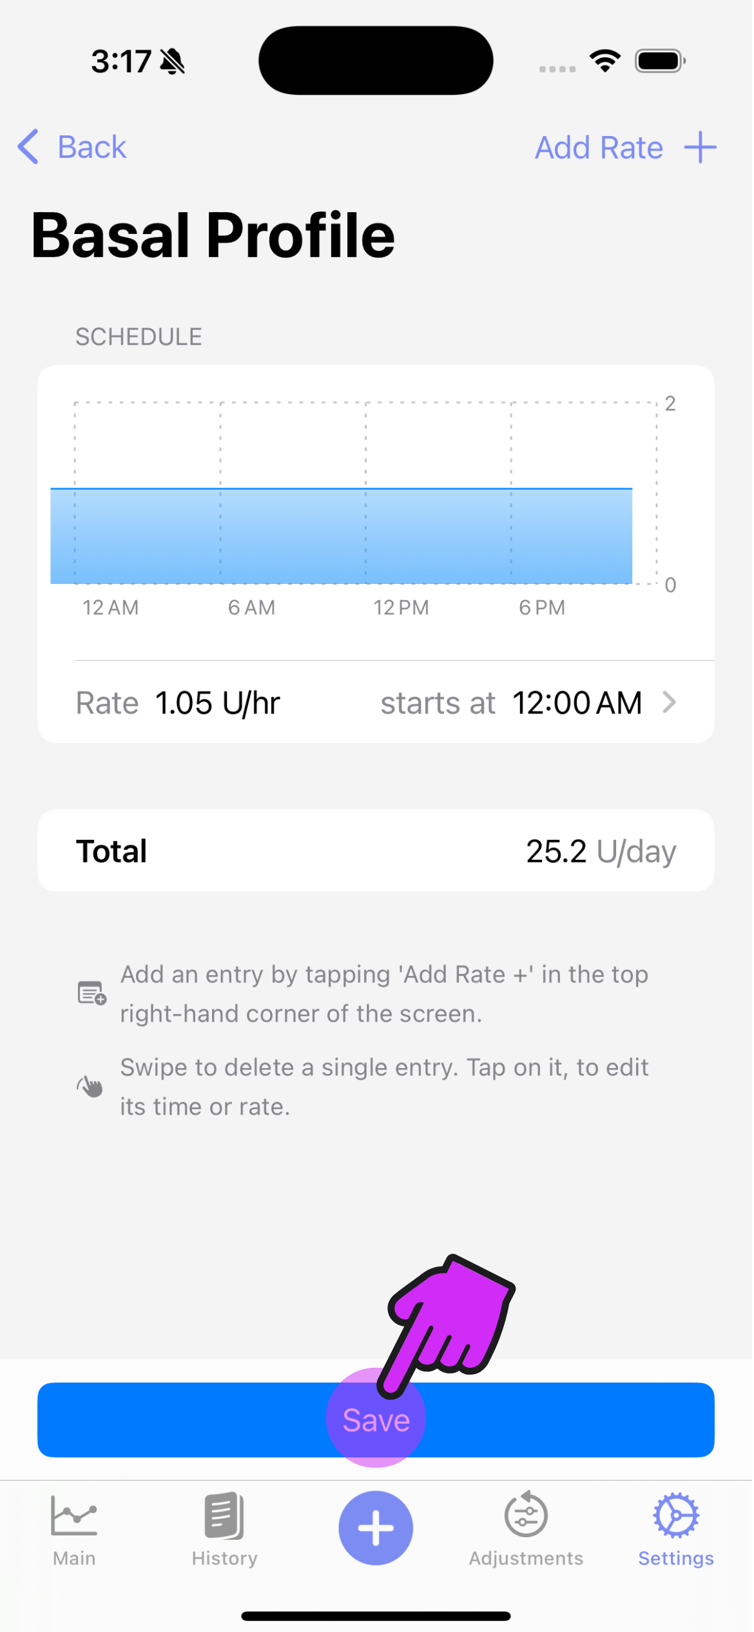Tap the plus icon beside Add Rate
Image resolution: width=754 pixels, height=1632 pixels.
tap(700, 148)
